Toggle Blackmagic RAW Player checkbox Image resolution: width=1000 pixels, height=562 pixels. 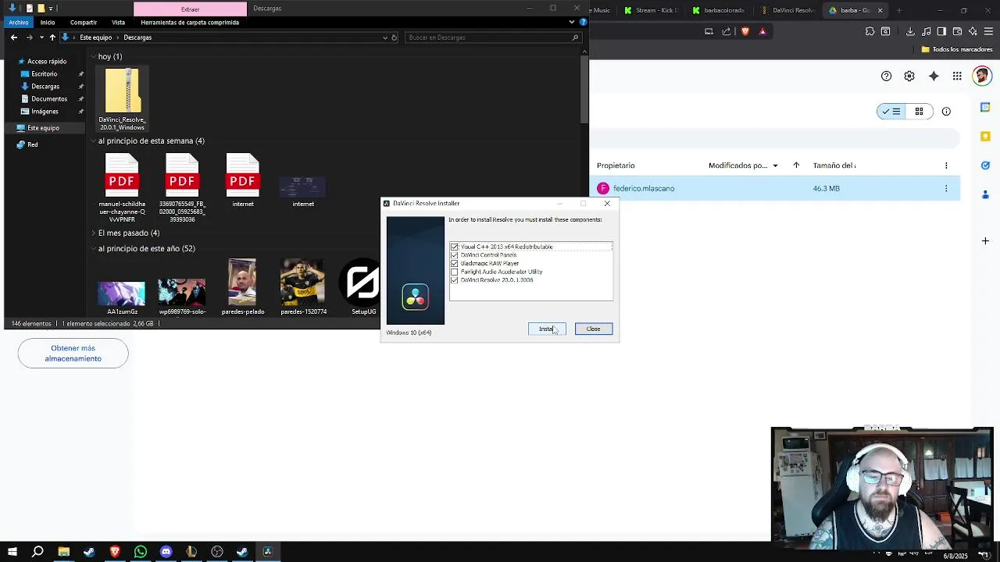tap(455, 264)
